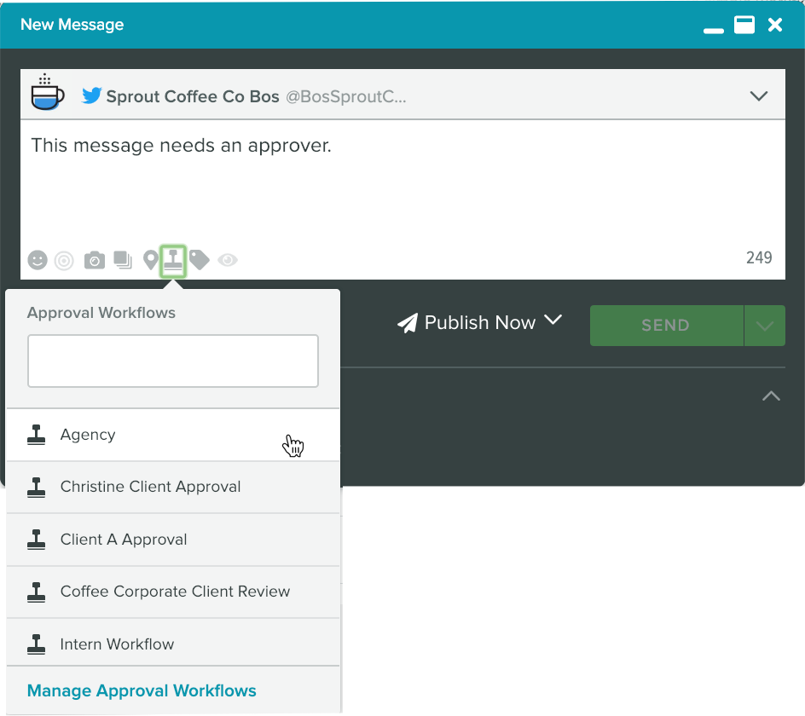Screen dimensions: 805x716
Task: Minimize the New Message window
Action: pyautogui.click(x=714, y=31)
